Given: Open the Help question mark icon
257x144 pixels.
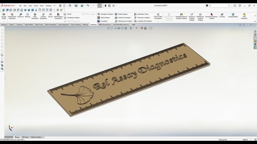Looking at the screenshot, I should pos(240,6).
